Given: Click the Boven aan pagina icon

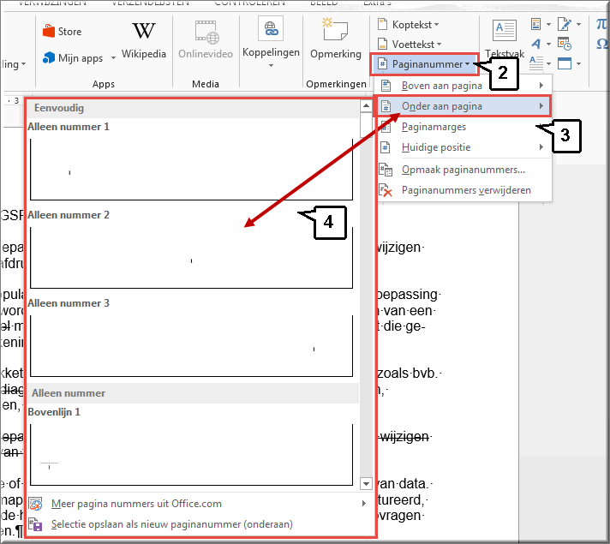Looking at the screenshot, I should click(x=386, y=85).
